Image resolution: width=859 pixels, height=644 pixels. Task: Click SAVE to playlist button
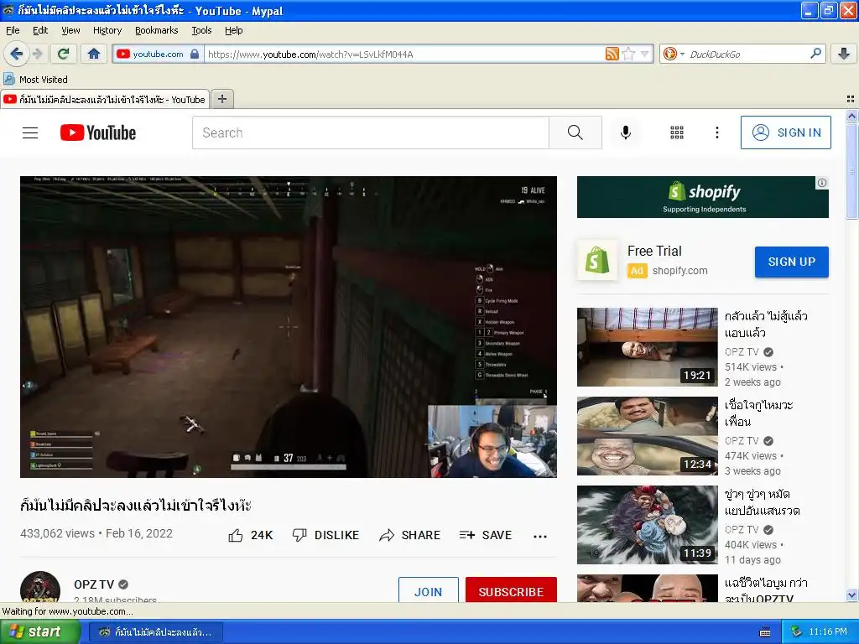(x=486, y=535)
